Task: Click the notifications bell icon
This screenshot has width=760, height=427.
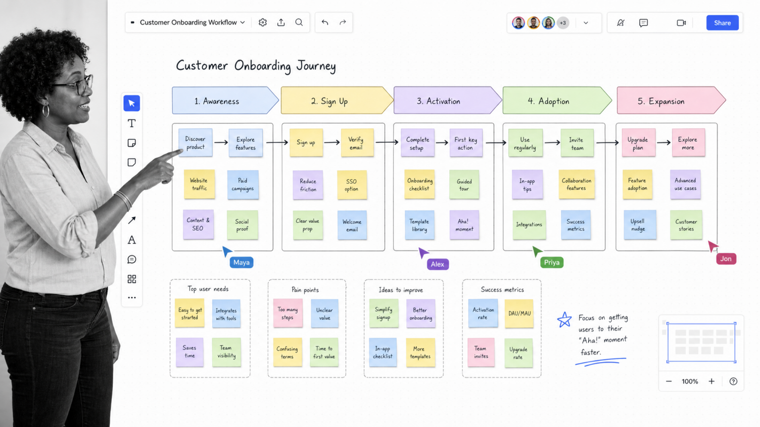Action: pyautogui.click(x=620, y=23)
